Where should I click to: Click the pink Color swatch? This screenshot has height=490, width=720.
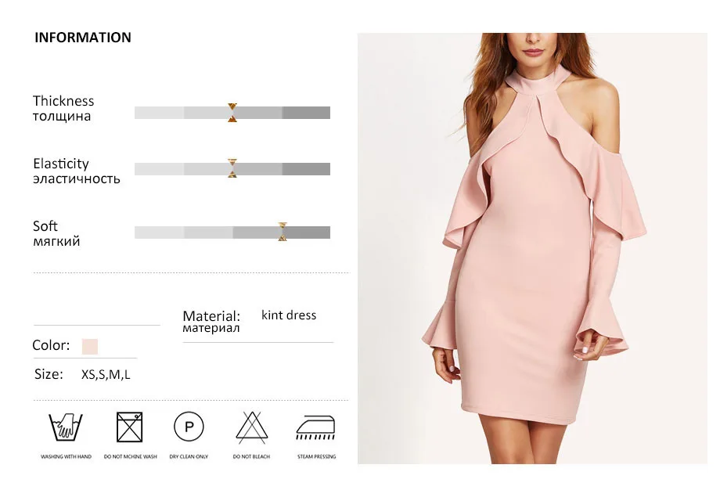coord(90,347)
